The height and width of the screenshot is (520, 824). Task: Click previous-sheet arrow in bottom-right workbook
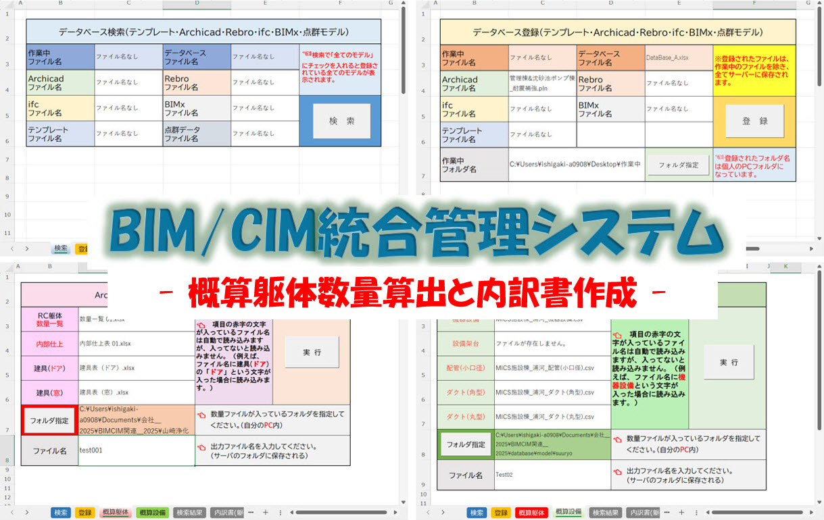(427, 513)
